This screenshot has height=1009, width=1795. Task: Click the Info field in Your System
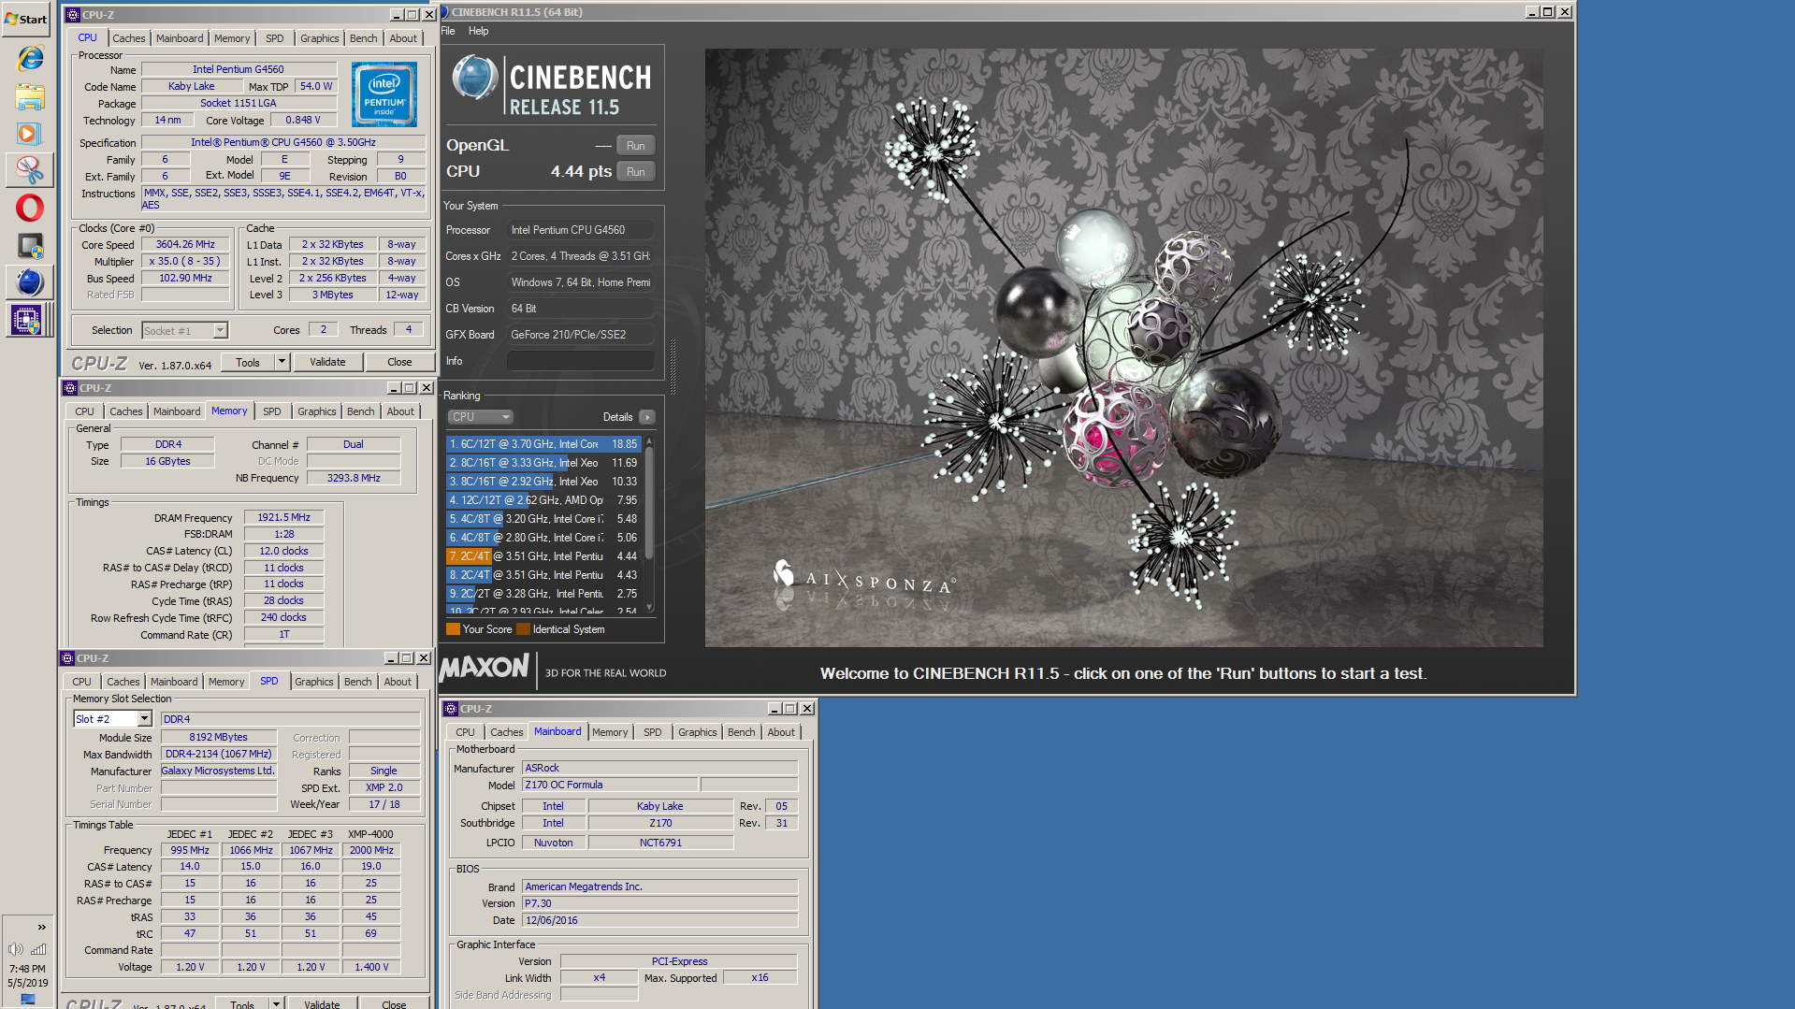(x=581, y=361)
